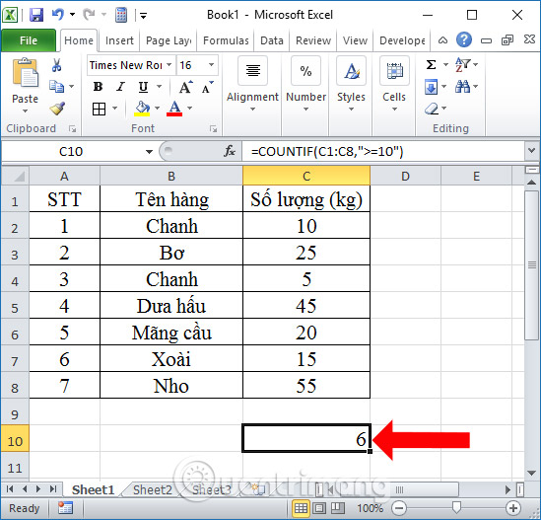This screenshot has height=520, width=541.
Task: Open the underline style dropdown arrow
Action: point(159,87)
